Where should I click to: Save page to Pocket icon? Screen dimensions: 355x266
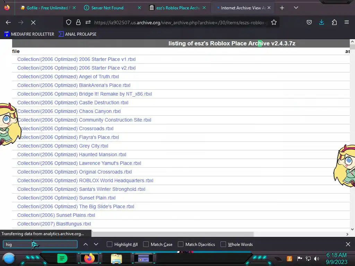[309, 23]
